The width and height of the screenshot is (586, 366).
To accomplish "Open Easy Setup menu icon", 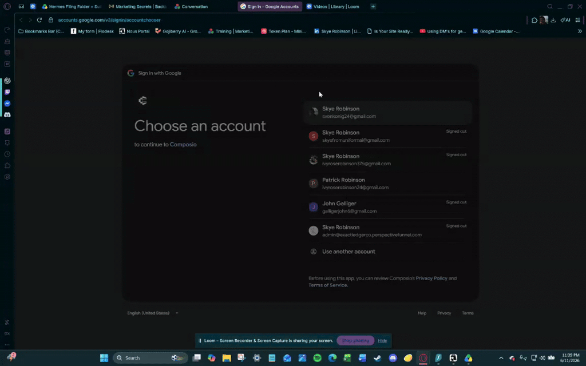I will click(x=578, y=20).
